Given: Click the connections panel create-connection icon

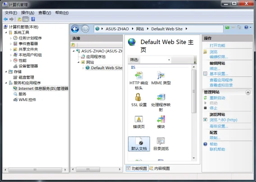Looking at the screenshot, I should (x=73, y=45).
